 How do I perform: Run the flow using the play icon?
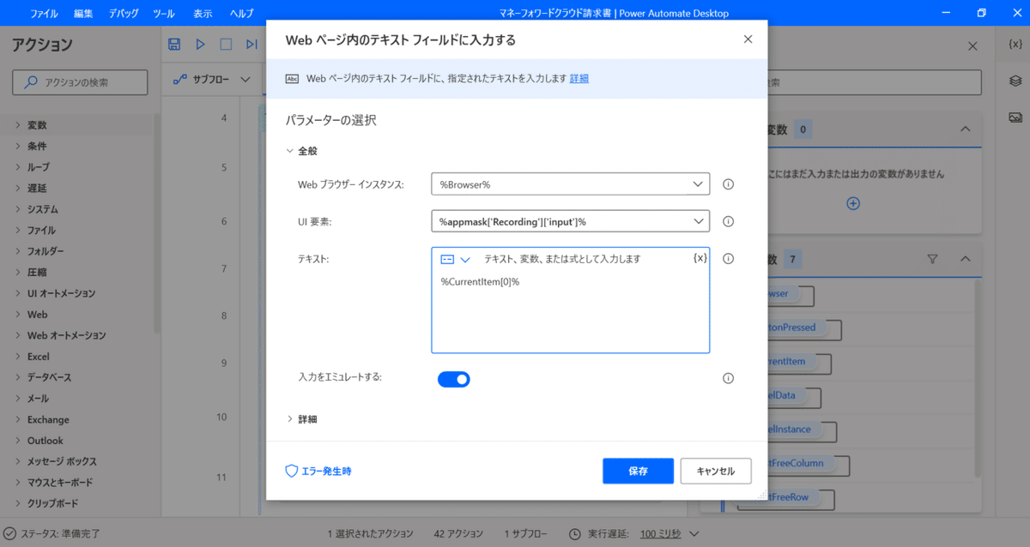pos(200,44)
